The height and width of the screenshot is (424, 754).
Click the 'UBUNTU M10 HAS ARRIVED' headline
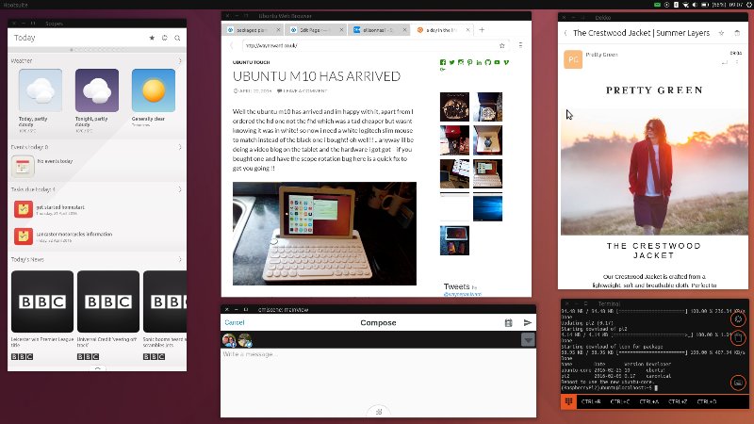pos(317,76)
